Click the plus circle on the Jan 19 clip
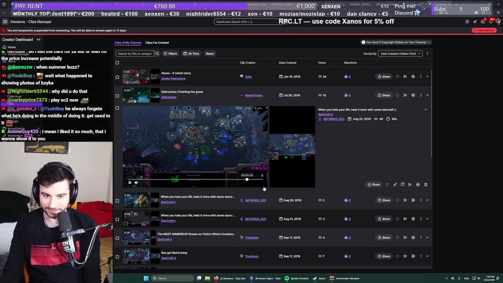Screen dimensions: 503x283 [x=413, y=77]
